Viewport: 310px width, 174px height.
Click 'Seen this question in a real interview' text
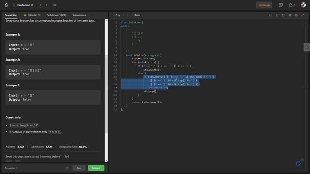[33, 157]
